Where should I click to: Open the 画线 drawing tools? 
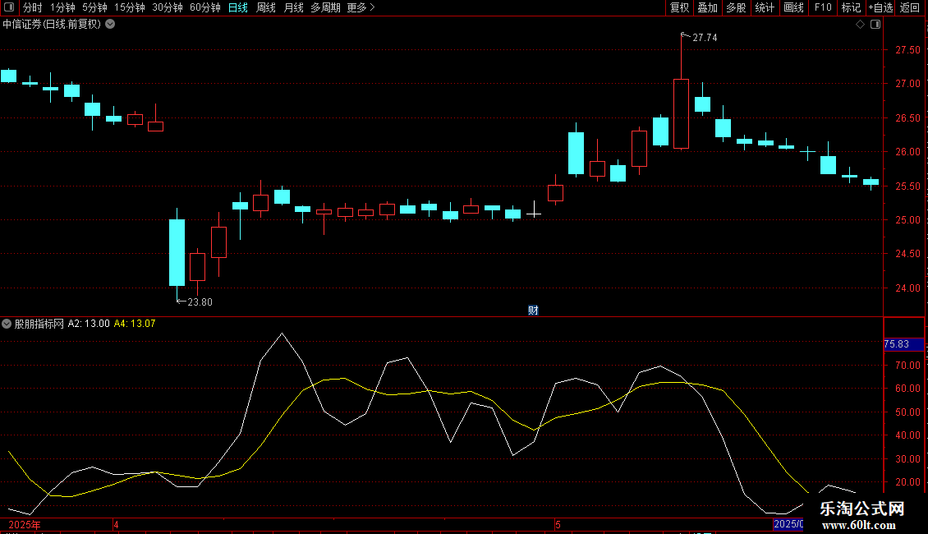pyautogui.click(x=793, y=7)
